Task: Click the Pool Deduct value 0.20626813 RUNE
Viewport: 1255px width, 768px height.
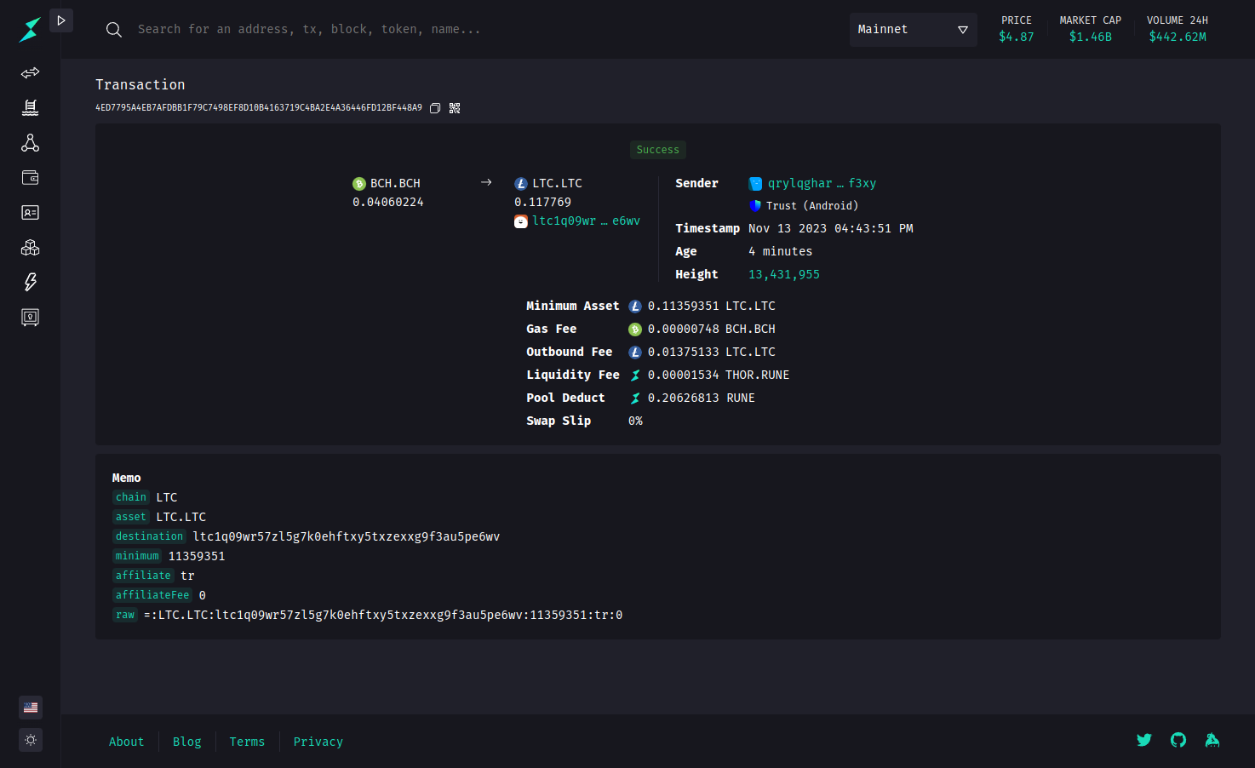Action: tap(702, 398)
